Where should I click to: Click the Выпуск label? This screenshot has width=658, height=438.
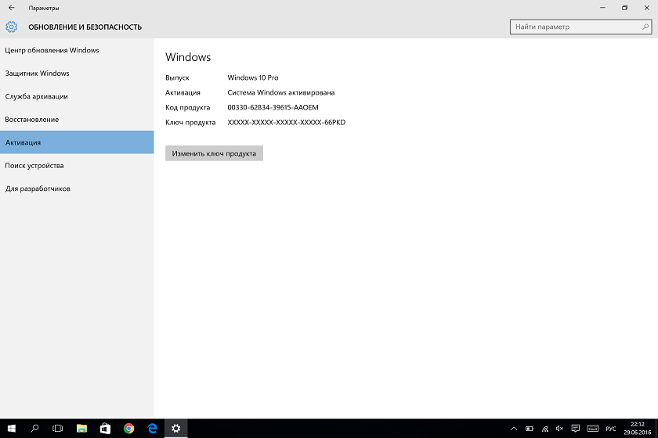177,77
